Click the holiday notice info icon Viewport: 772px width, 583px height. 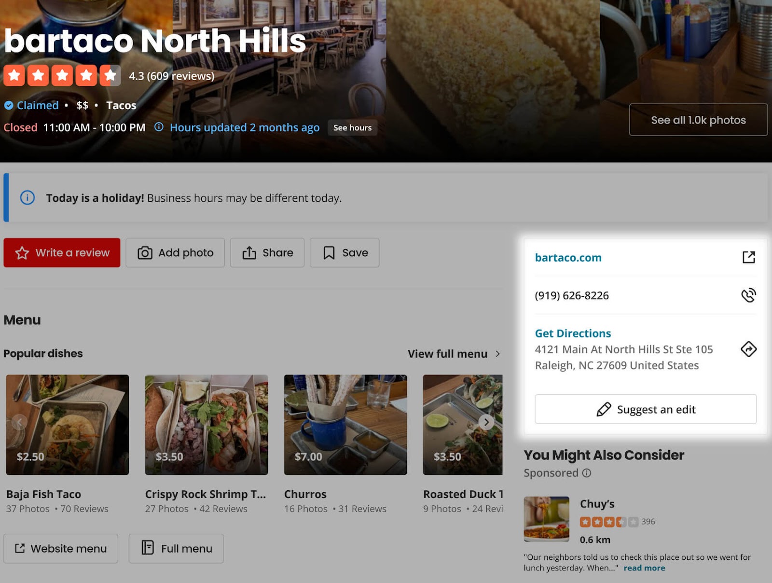pyautogui.click(x=27, y=198)
